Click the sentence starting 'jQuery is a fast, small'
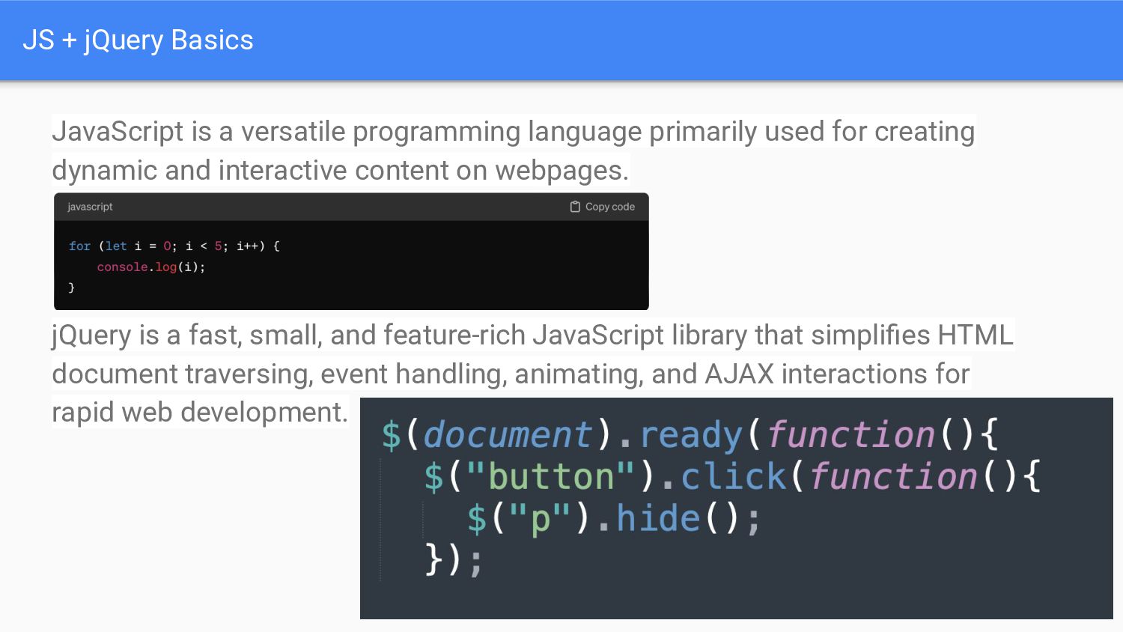 (x=532, y=373)
